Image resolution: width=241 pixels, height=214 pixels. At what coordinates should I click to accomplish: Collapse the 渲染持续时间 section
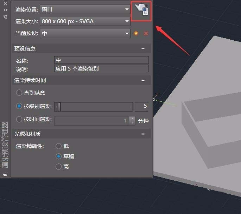click(x=143, y=80)
